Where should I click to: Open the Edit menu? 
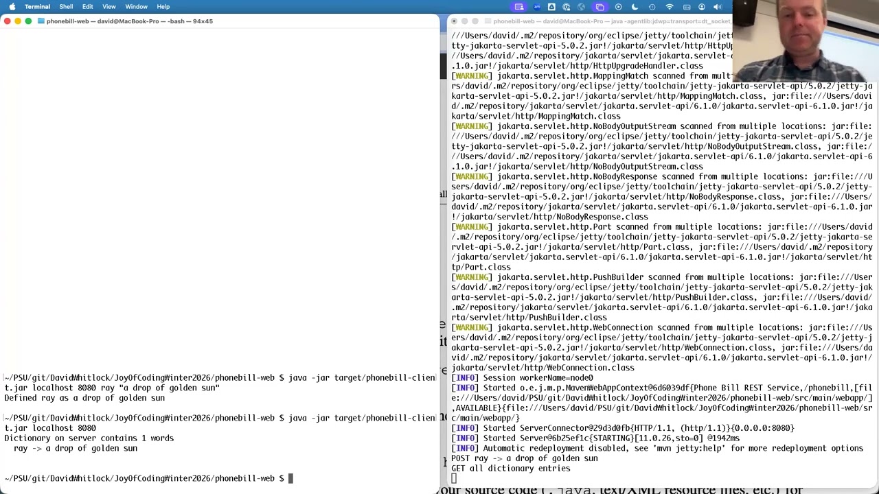point(88,7)
